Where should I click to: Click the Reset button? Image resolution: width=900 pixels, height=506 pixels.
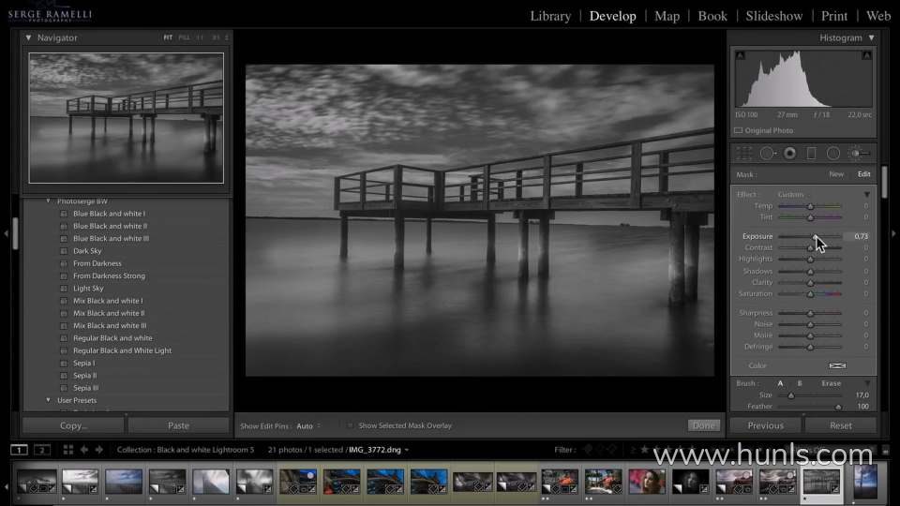click(840, 425)
